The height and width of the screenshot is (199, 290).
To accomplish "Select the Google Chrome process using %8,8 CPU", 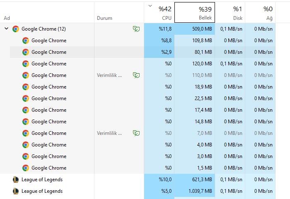I will 49,41.
